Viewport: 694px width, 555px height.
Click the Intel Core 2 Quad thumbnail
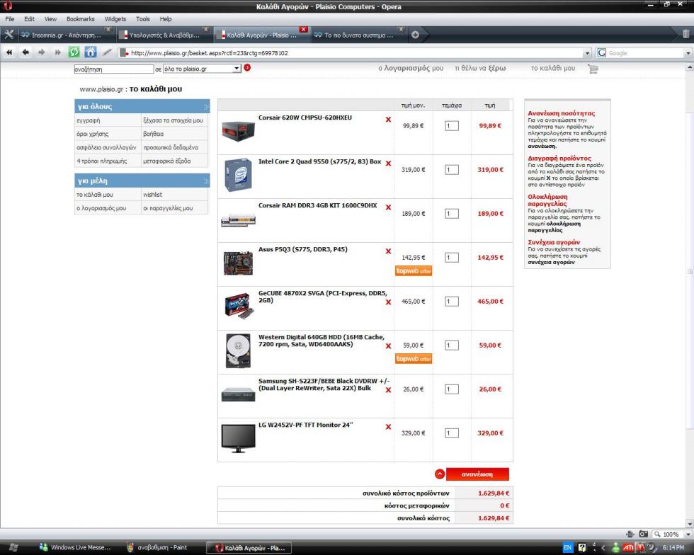pos(238,174)
